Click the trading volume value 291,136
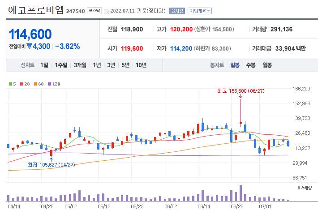Screen dimensions: 318x210 [281, 30]
